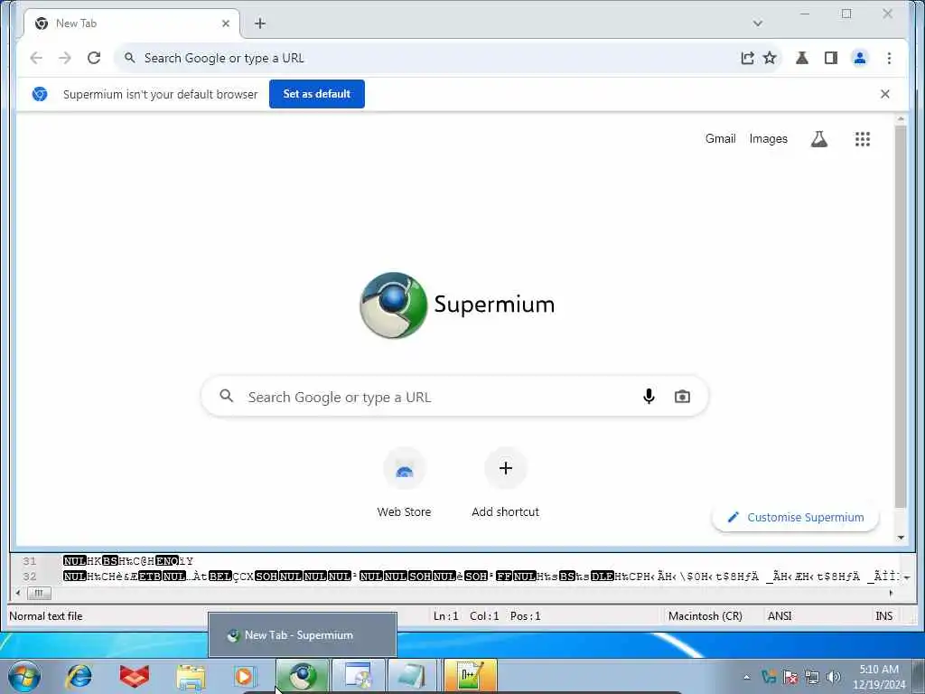Click the red shield taskbar icon
Screen dimensions: 925x694
pyautogui.click(x=135, y=676)
